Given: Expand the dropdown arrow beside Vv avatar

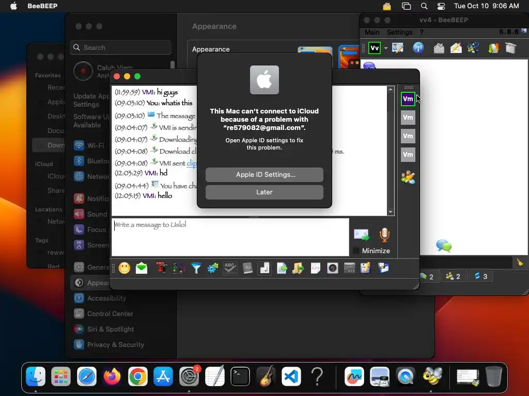Looking at the screenshot, I should point(386,48).
